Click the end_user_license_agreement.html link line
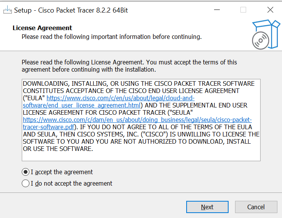The width and height of the screenshot is (282, 218). (x=82, y=105)
